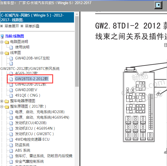Open the 使用说明 page
The image size is (167, 166).
[x=22, y=47]
